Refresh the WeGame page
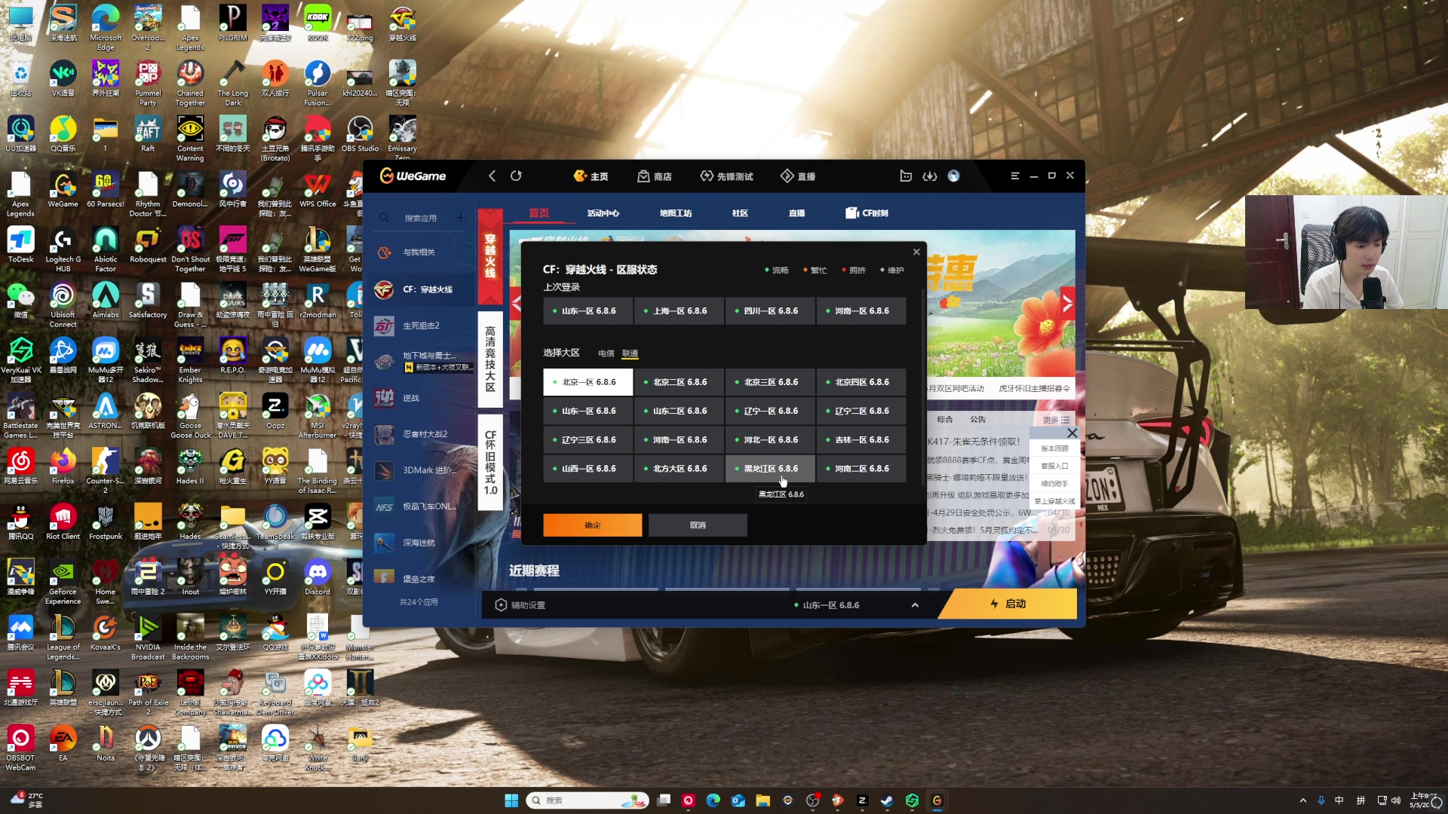Image resolution: width=1448 pixels, height=814 pixels. pyautogui.click(x=516, y=176)
